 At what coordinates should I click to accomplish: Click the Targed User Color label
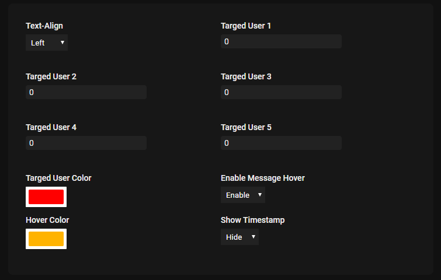pos(58,178)
